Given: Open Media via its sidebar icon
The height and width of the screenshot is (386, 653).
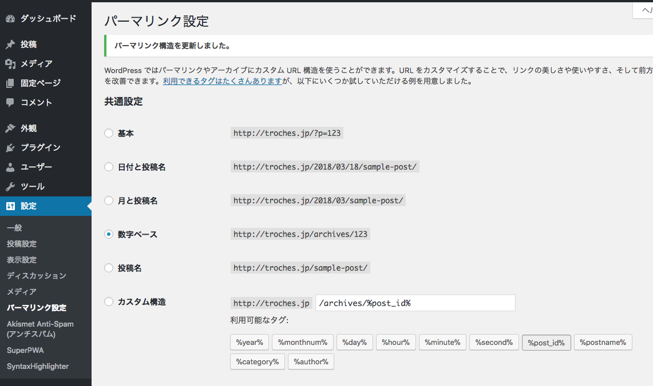Looking at the screenshot, I should tap(10, 64).
